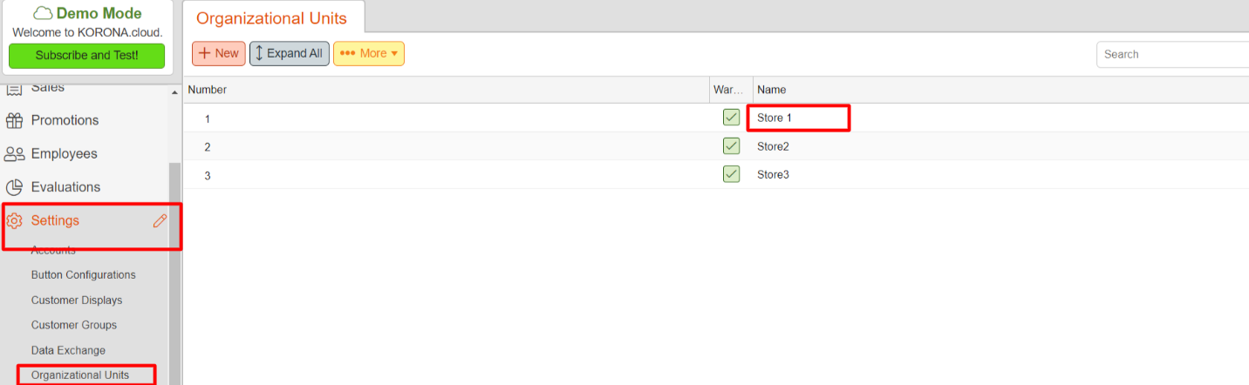
Task: Click Subscribe and Test! button
Action: [86, 55]
